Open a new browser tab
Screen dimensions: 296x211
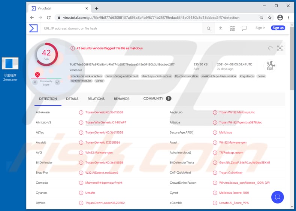click(x=96, y=9)
